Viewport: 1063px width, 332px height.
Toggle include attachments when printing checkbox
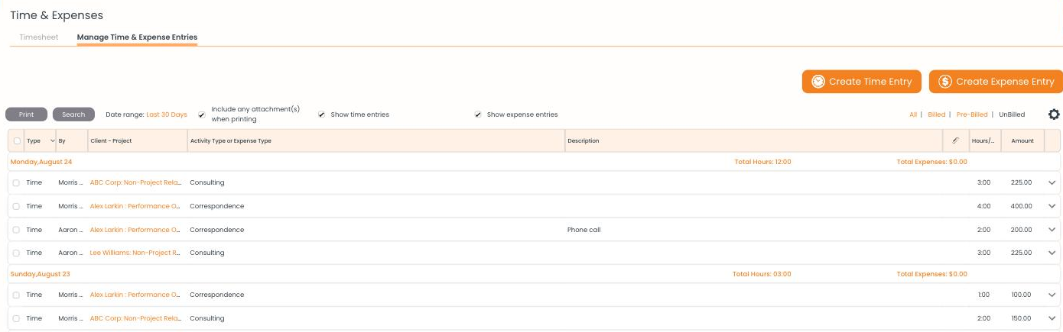(201, 114)
